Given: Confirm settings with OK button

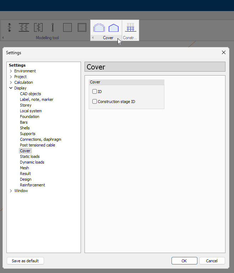Looking at the screenshot, I should tap(184, 261).
